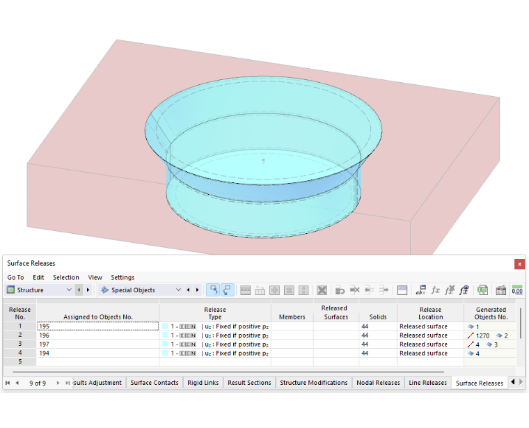Click generated line object 1270
The height and width of the screenshot is (428, 529).
[x=479, y=335]
